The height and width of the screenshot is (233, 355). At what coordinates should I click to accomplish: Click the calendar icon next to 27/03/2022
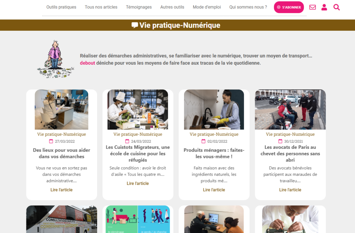[x=51, y=141]
